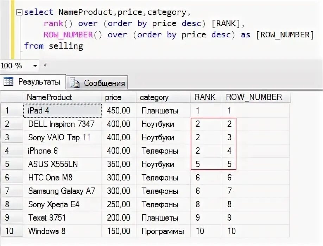Select row header 10 in results grid
This screenshot has width=323, height=246.
(12, 231)
